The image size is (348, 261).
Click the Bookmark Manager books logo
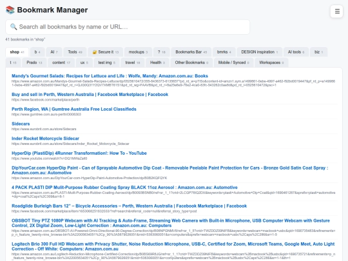[10, 10]
